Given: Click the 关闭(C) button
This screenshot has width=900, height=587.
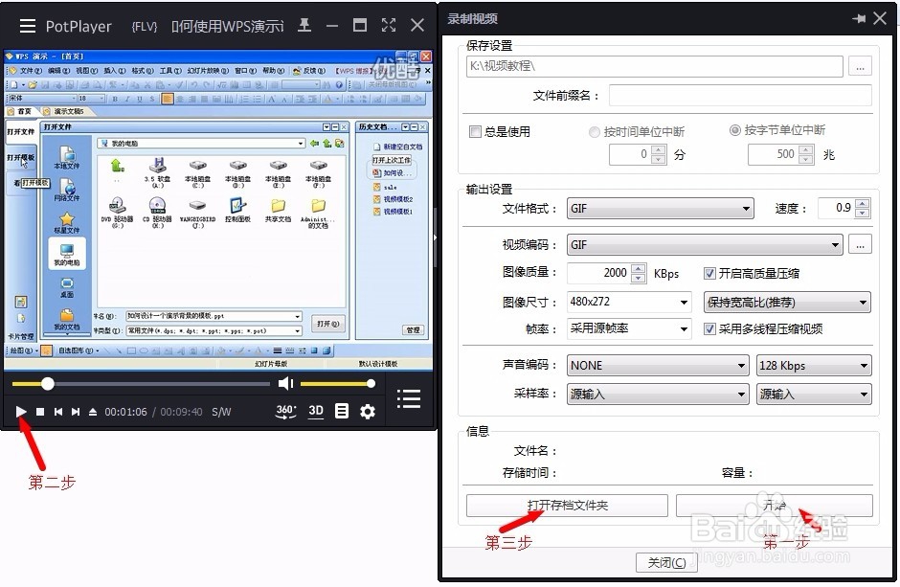Looking at the screenshot, I should (x=666, y=563).
